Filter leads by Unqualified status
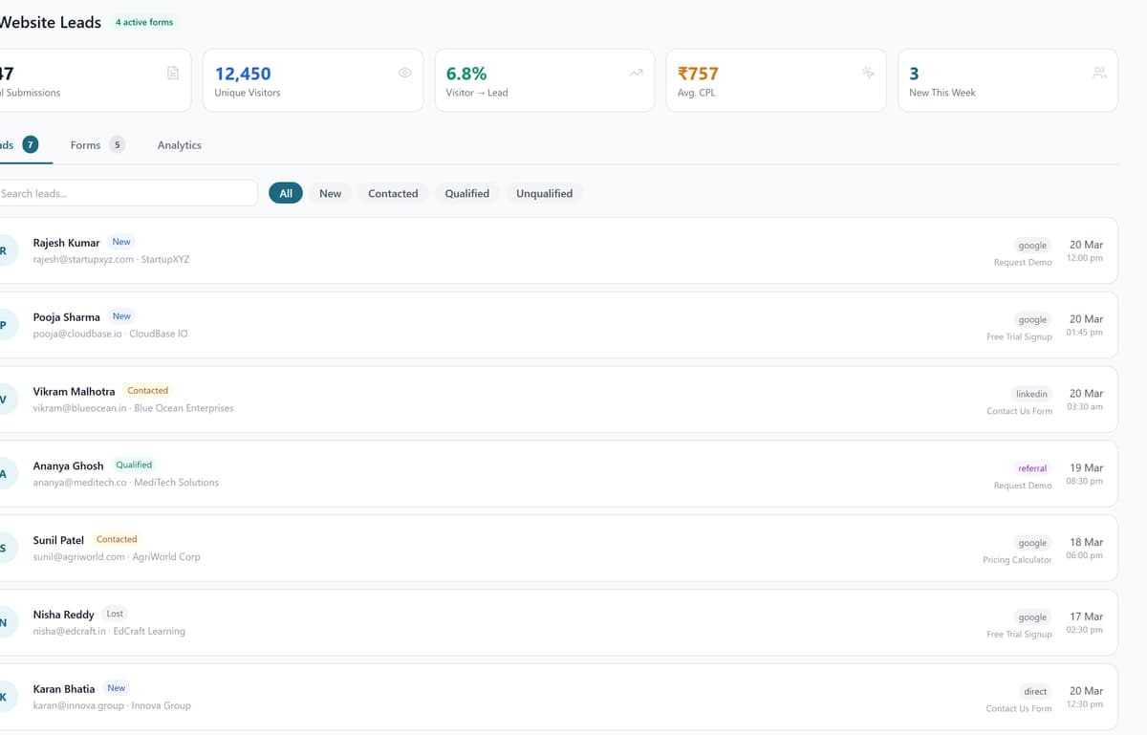1147x735 pixels. (545, 193)
